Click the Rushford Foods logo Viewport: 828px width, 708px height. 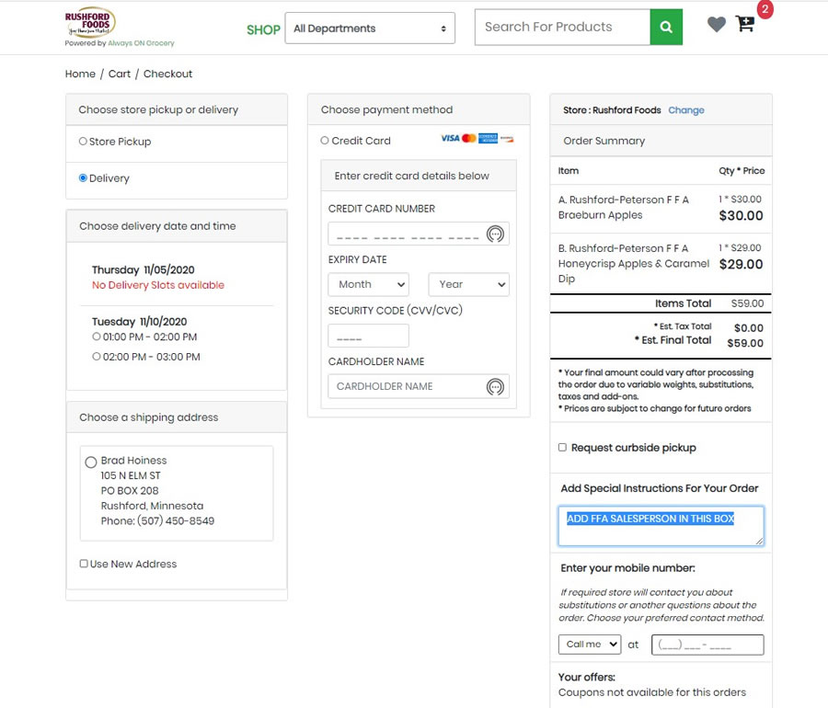(x=90, y=22)
